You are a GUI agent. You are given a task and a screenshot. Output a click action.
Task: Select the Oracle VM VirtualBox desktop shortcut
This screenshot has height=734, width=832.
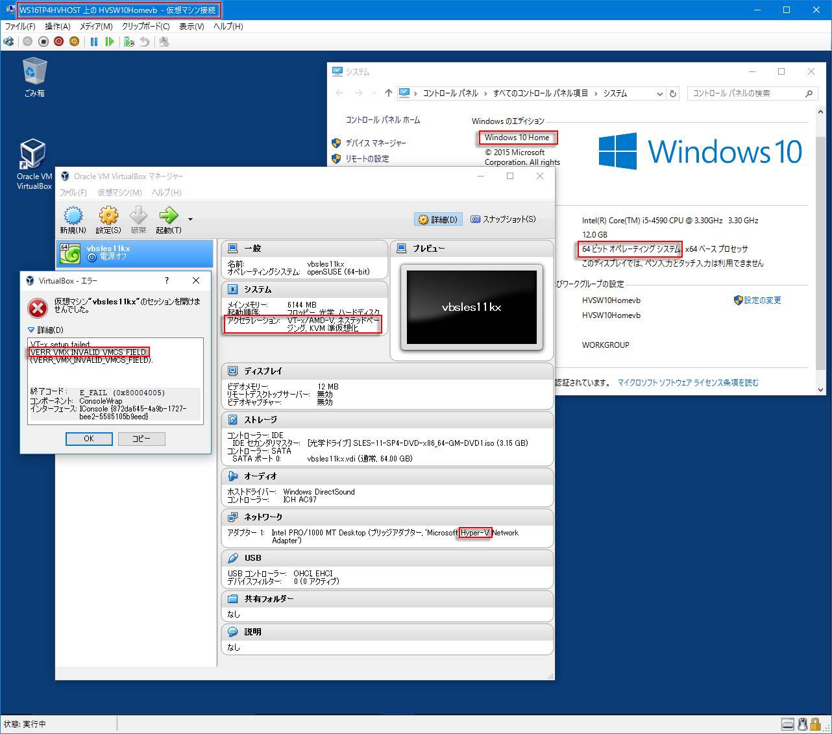point(34,164)
